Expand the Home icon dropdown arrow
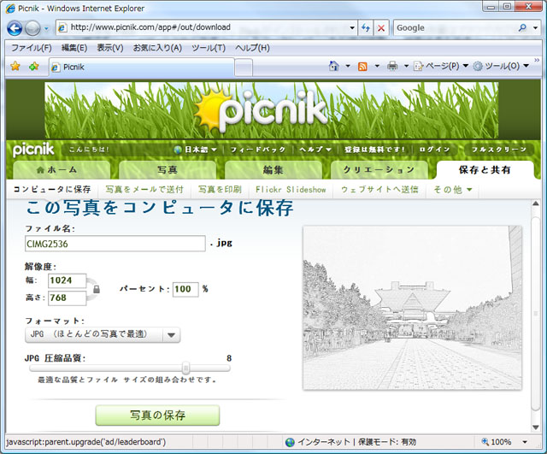 coord(348,66)
